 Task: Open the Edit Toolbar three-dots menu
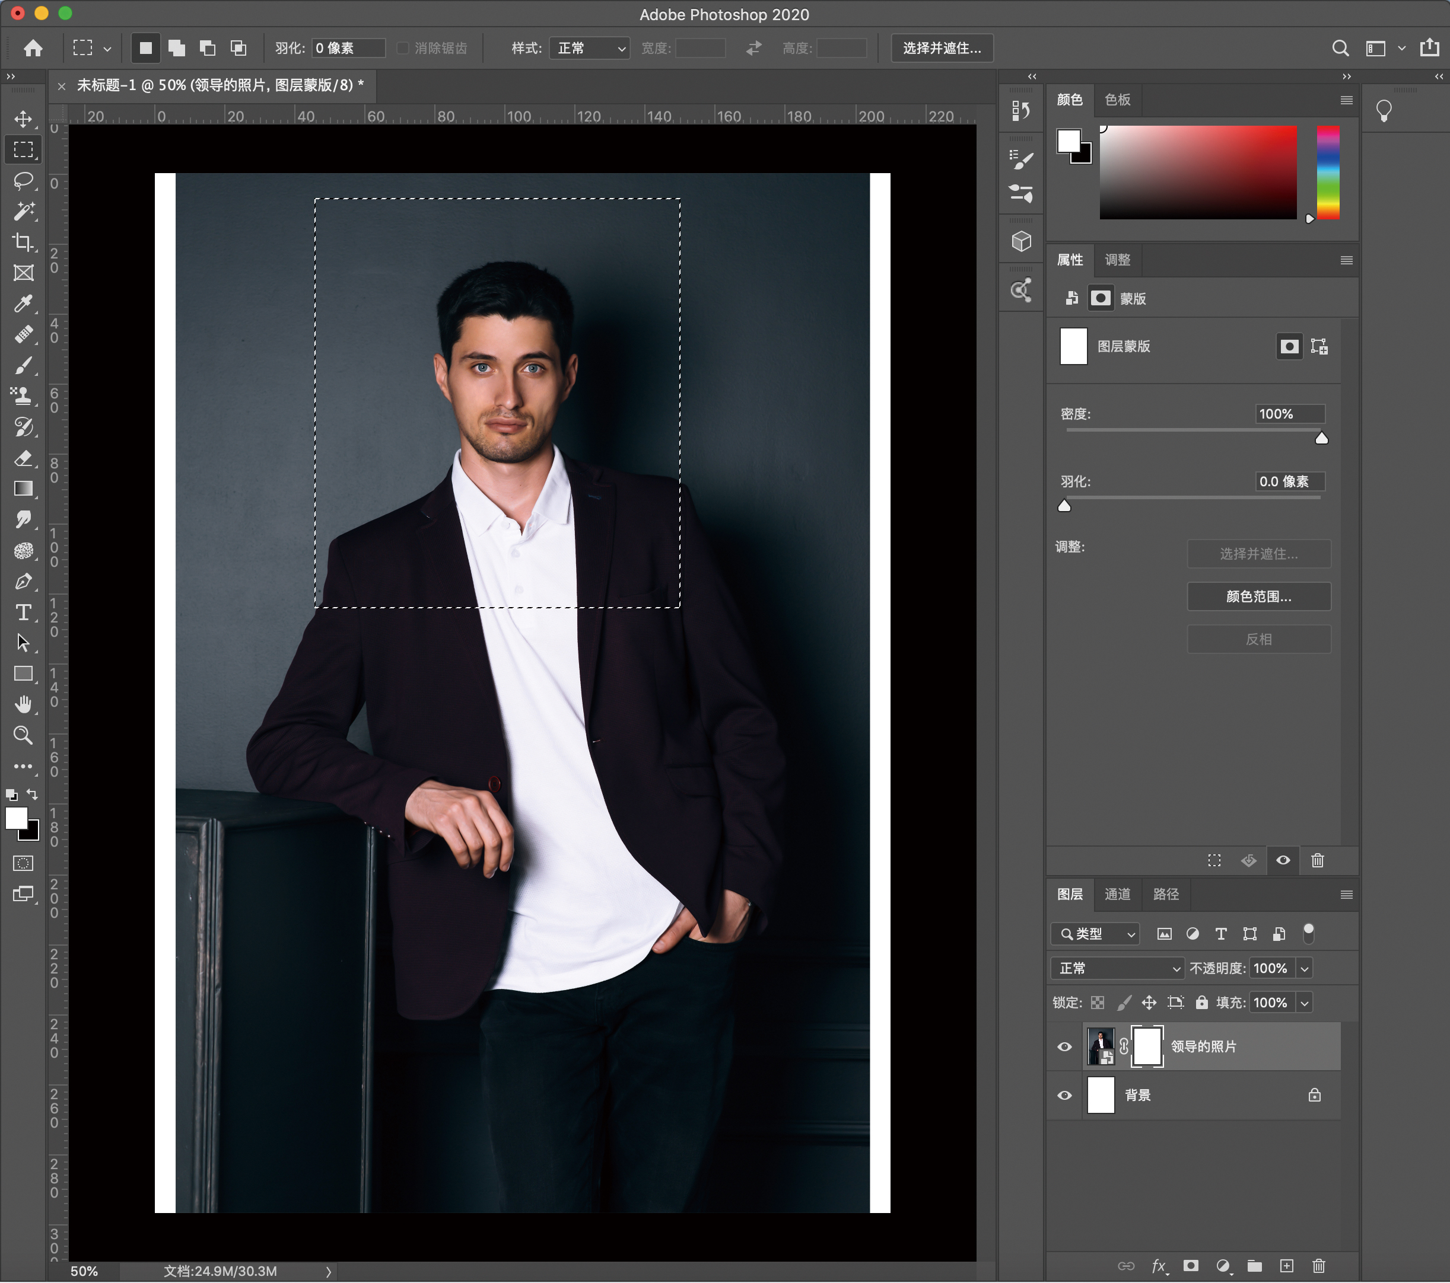click(x=23, y=766)
